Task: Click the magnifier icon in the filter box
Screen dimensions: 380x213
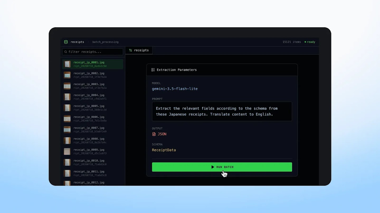Action: point(66,52)
